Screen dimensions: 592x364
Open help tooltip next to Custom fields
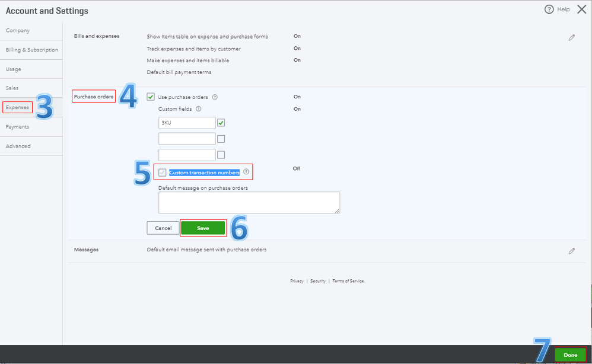[x=199, y=108]
